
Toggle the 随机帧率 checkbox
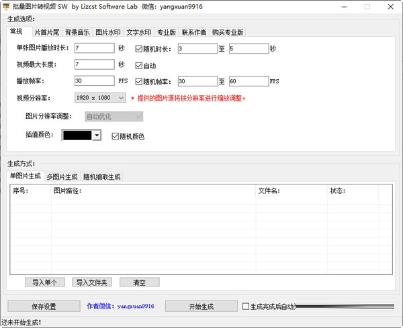click(139, 81)
